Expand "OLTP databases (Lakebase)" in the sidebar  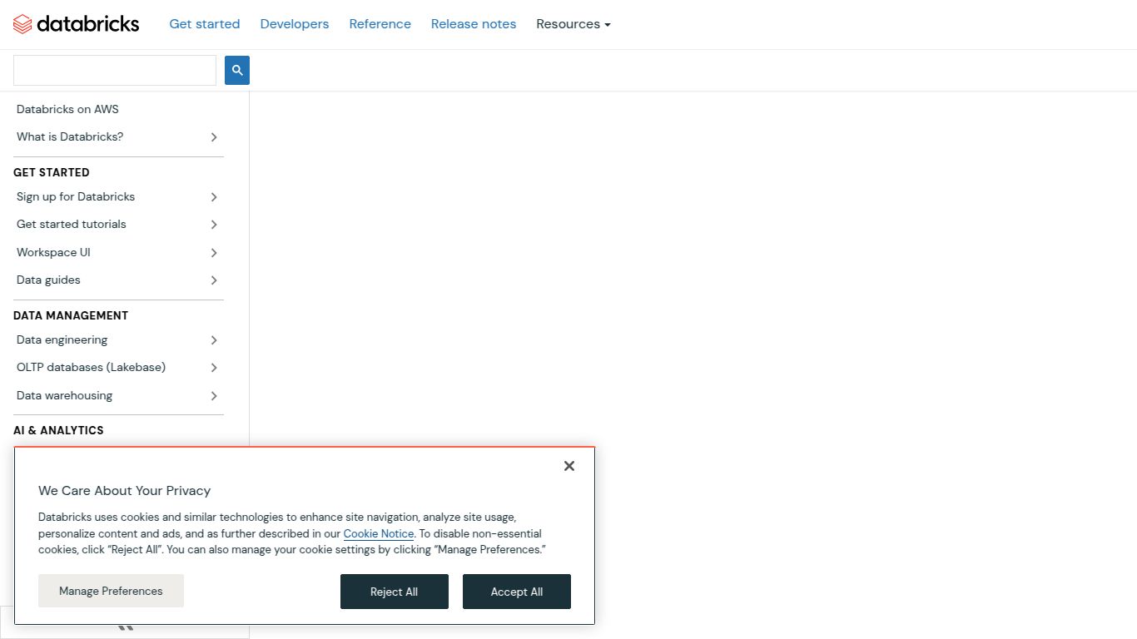(214, 368)
